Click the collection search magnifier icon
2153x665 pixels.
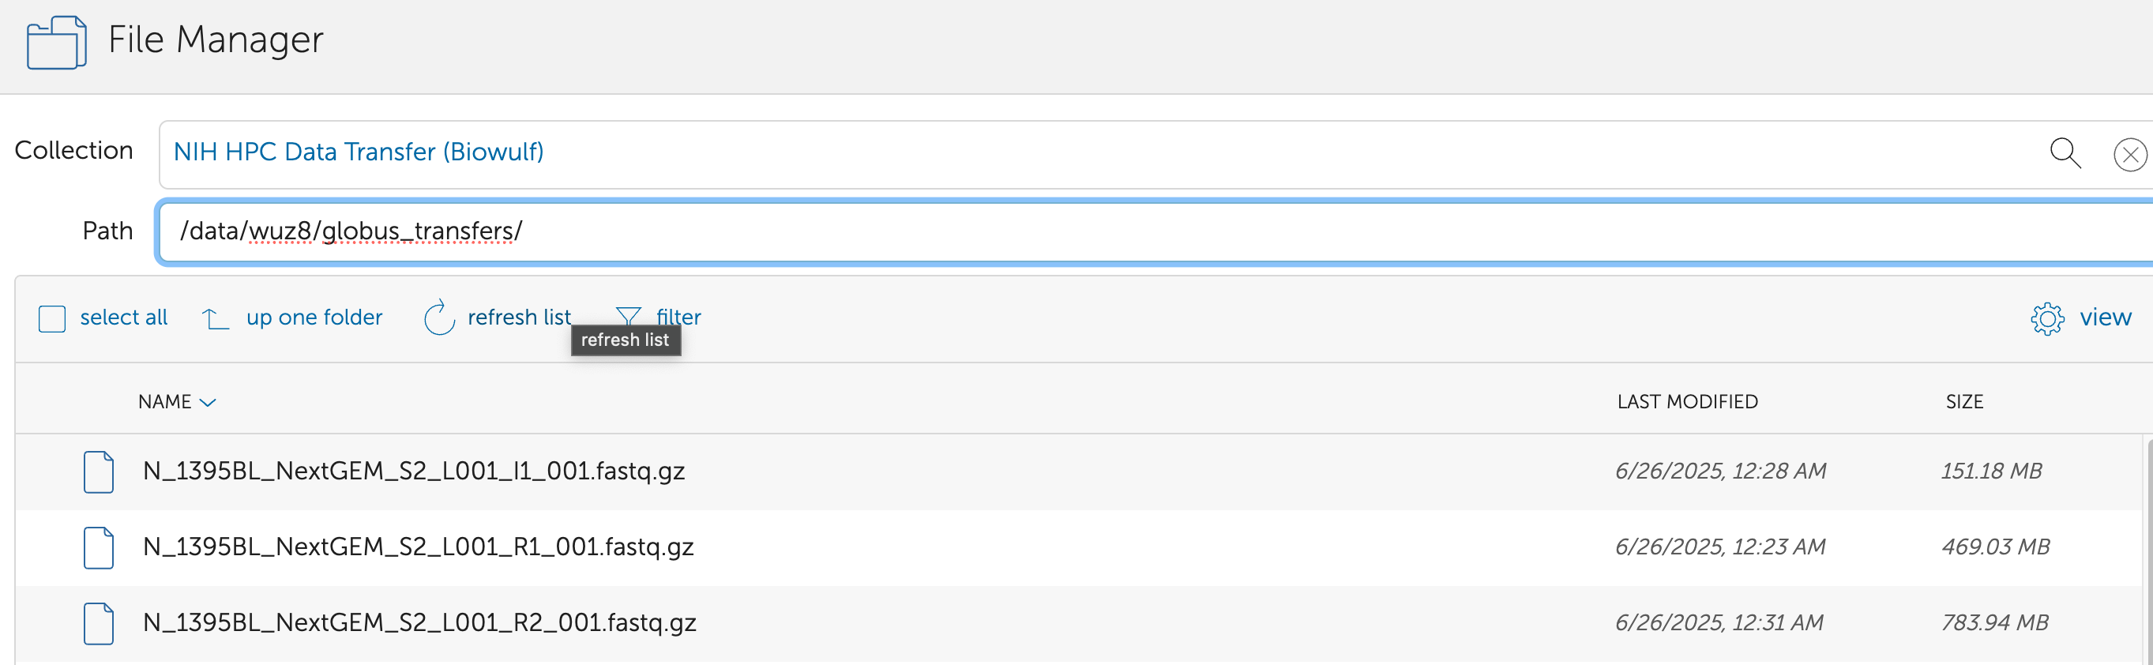pyautogui.click(x=2065, y=153)
